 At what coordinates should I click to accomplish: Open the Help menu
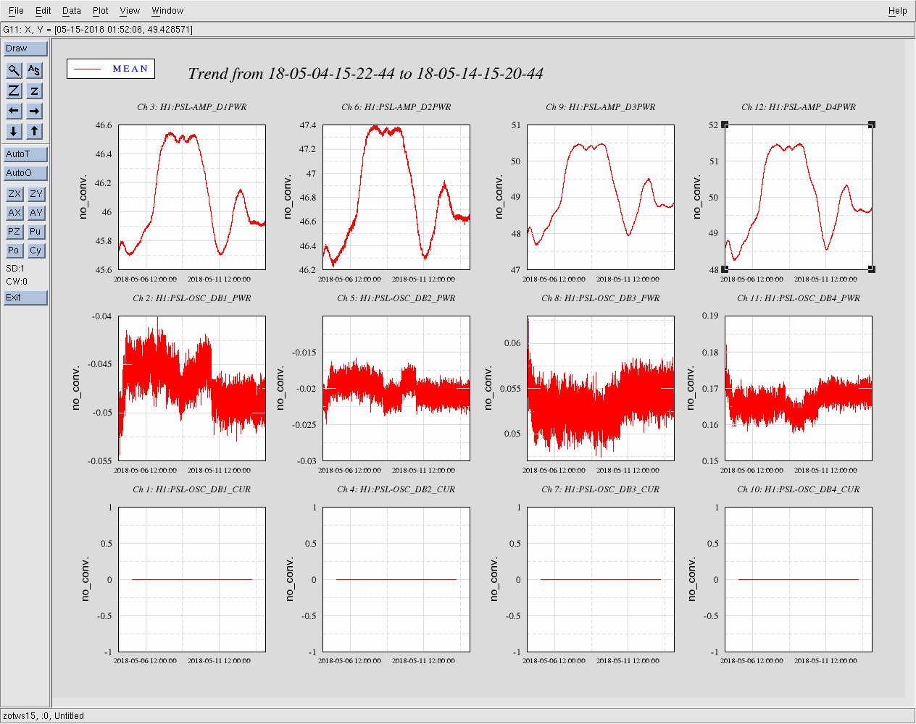click(x=897, y=11)
